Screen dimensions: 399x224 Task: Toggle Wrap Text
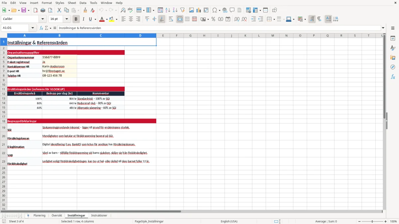(171, 19)
